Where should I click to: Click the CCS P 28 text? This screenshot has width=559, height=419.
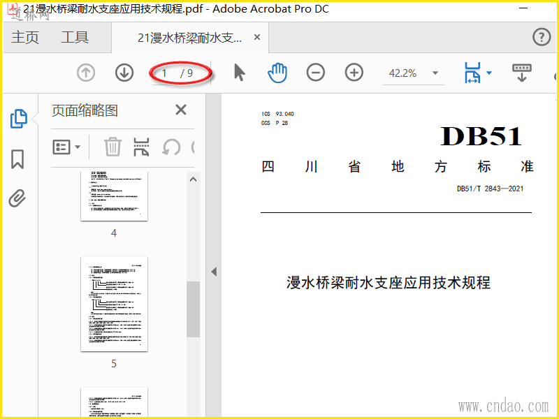click(x=275, y=123)
